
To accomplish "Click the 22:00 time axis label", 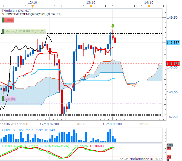I will (144, 124).
